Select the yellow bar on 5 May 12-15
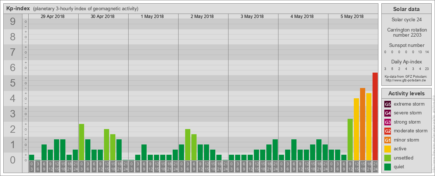The image size is (435, 176). pos(356,129)
